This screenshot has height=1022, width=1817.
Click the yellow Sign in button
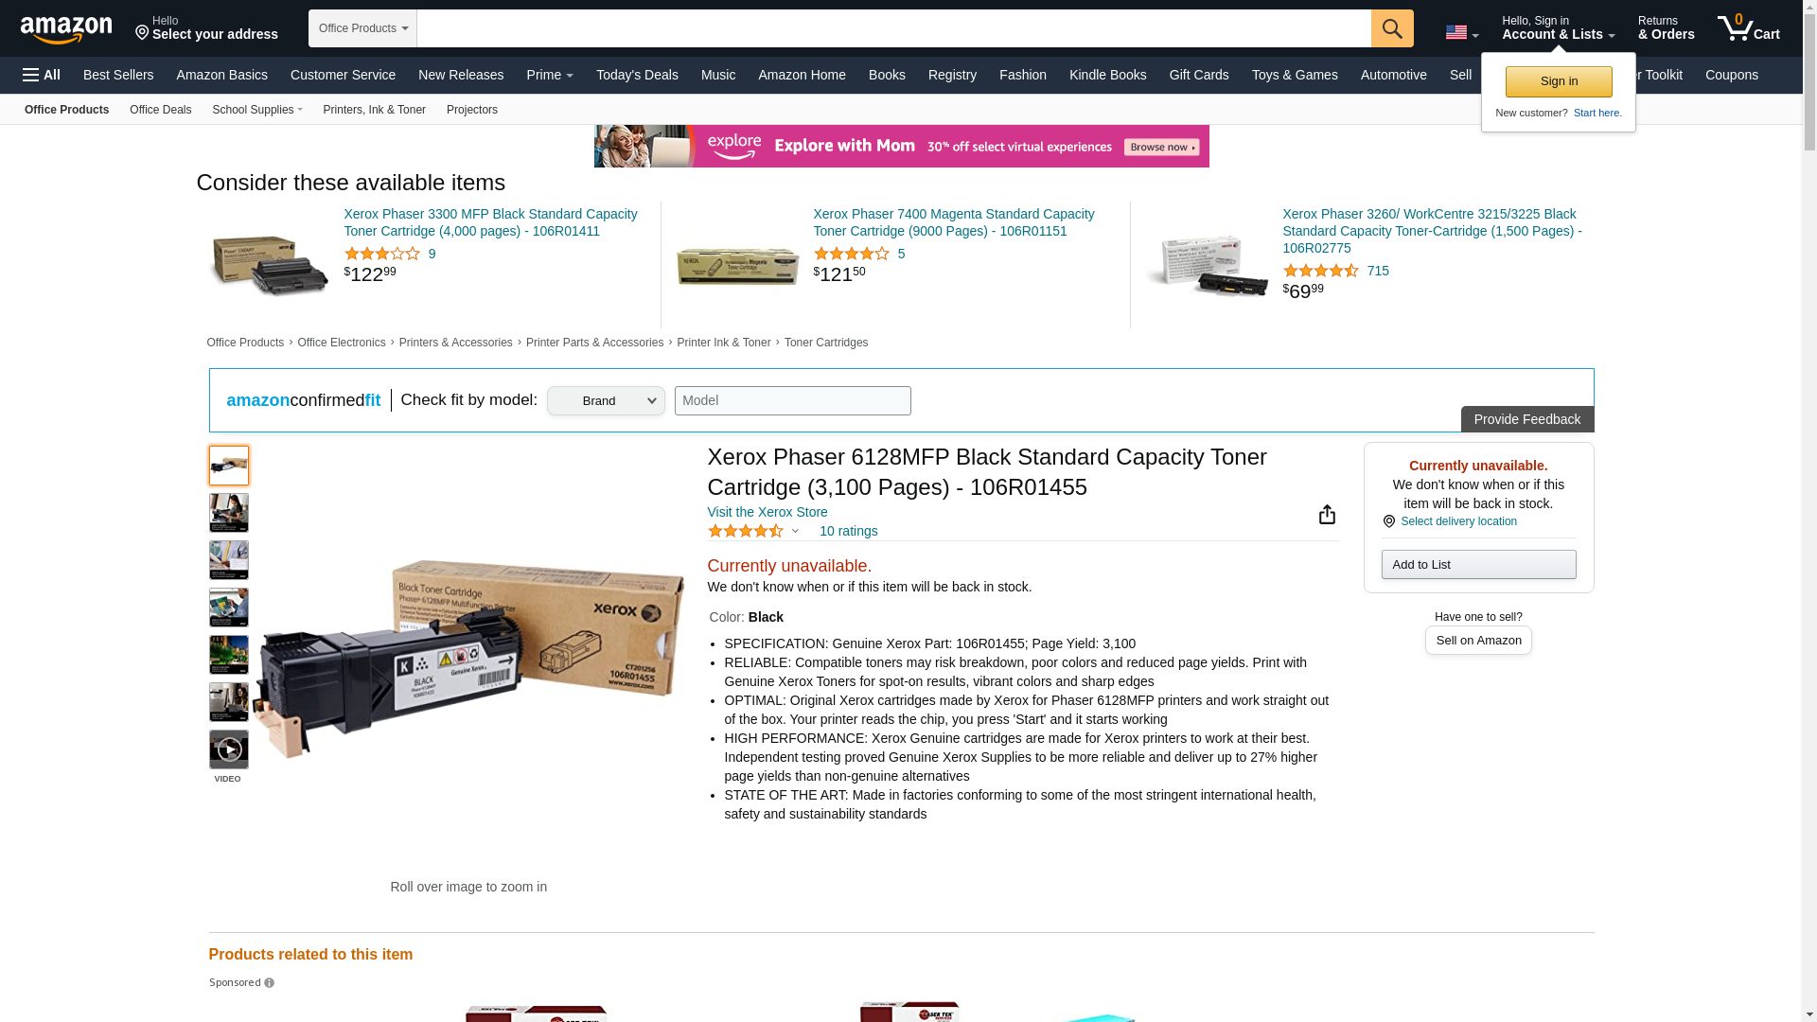point(1559,81)
